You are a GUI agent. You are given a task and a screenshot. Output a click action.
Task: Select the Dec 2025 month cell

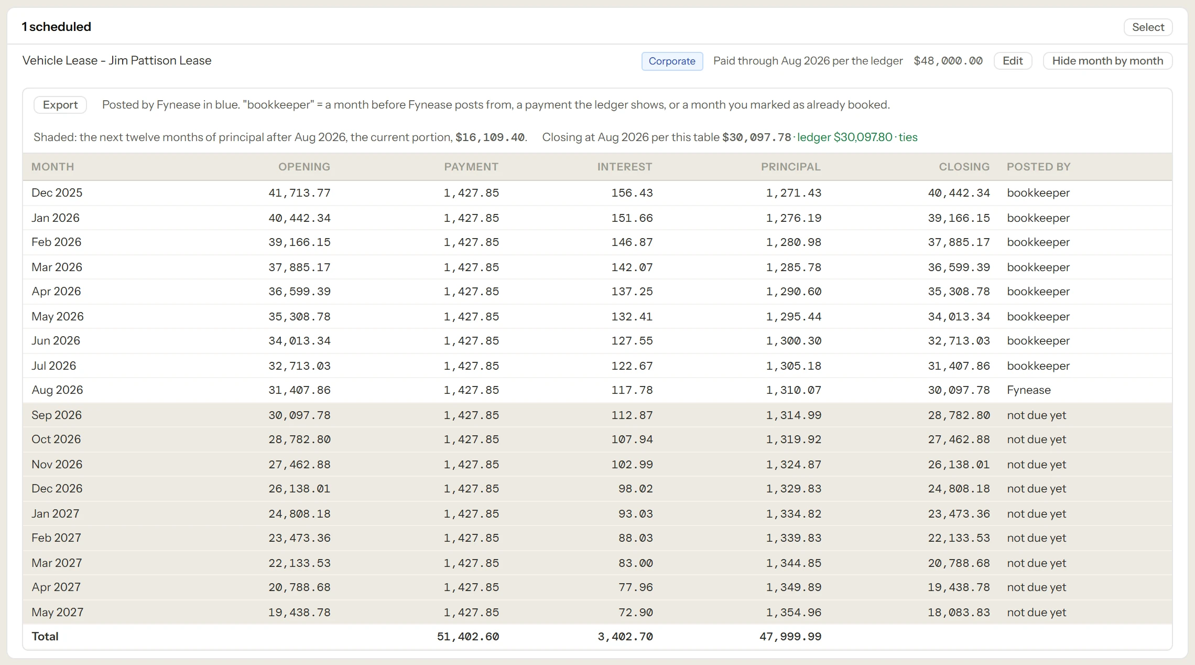(57, 192)
